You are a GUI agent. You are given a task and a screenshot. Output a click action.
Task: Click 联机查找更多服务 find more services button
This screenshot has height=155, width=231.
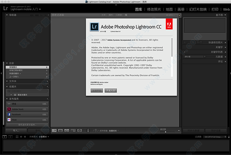coord(27,125)
